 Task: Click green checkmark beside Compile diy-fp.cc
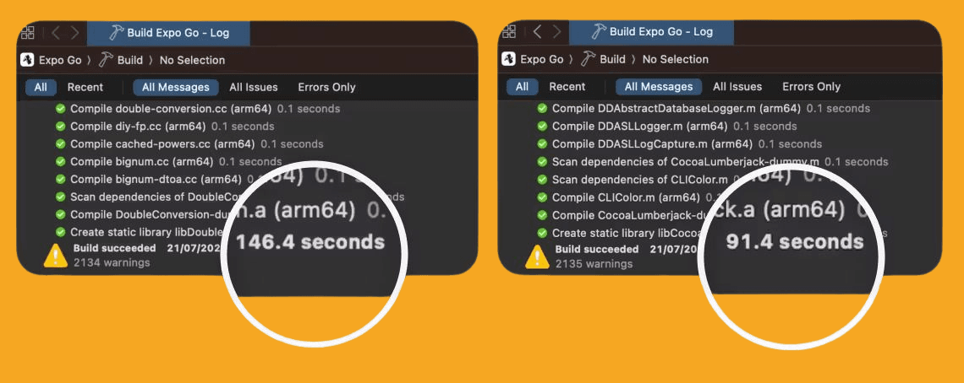[x=61, y=127]
